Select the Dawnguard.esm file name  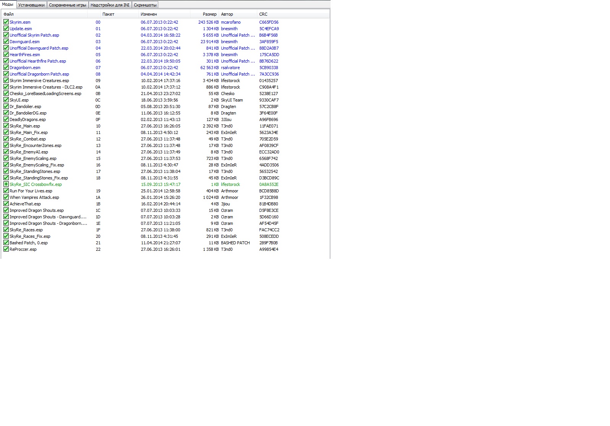(24, 42)
